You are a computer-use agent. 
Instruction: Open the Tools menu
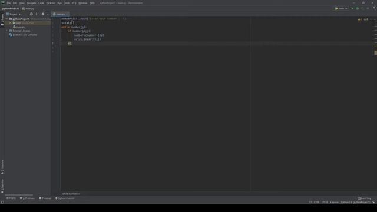click(x=67, y=3)
